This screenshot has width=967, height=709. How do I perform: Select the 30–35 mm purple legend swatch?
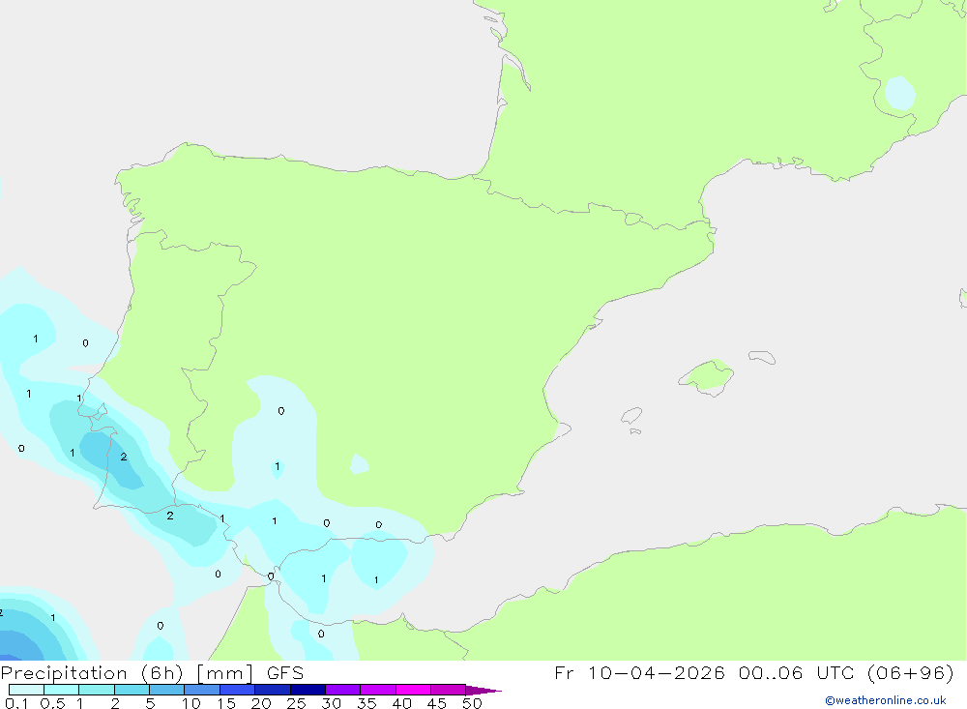pos(343,690)
